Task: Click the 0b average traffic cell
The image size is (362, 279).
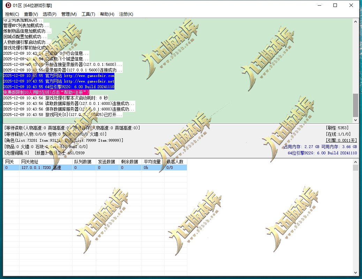Action: [x=153, y=168]
